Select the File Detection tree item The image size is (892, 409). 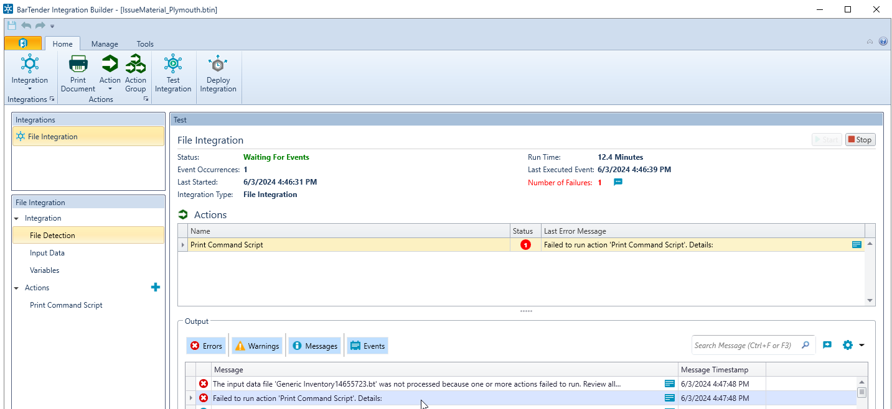88,236
